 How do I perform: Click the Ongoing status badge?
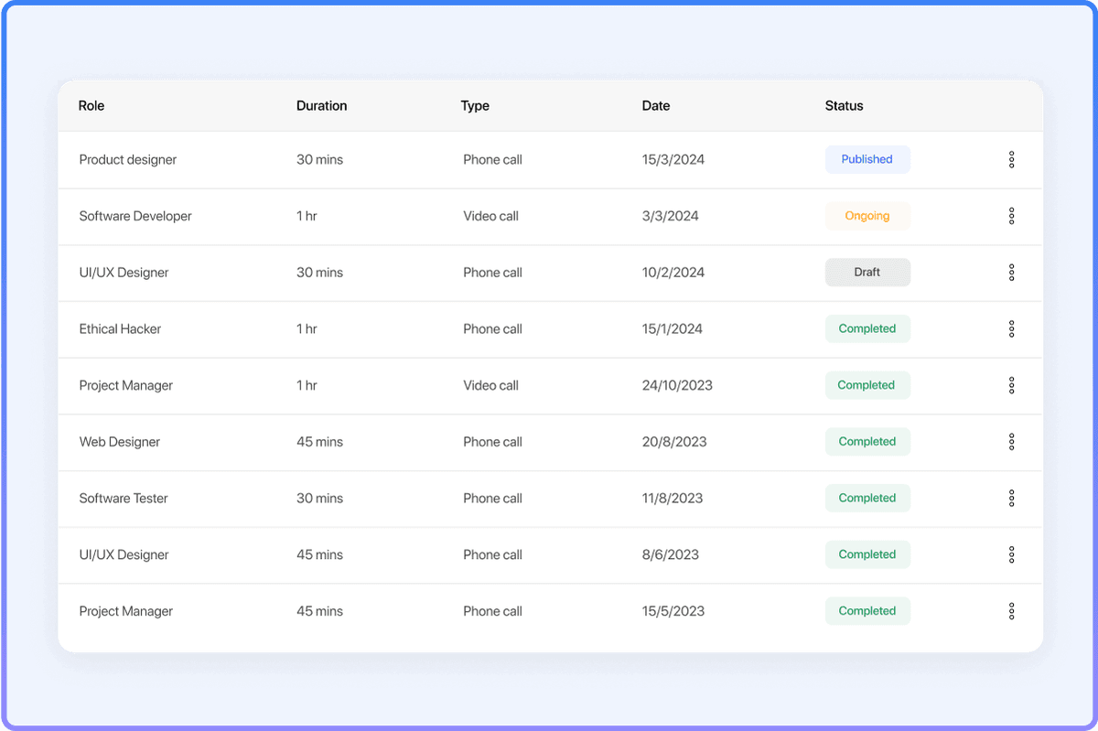[x=867, y=216]
